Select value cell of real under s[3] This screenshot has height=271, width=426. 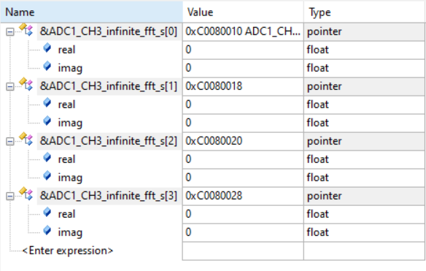(x=243, y=214)
